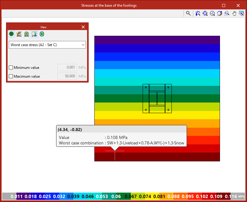Click the 0.095 red-orange legend swatch

pyautogui.click(x=195, y=196)
